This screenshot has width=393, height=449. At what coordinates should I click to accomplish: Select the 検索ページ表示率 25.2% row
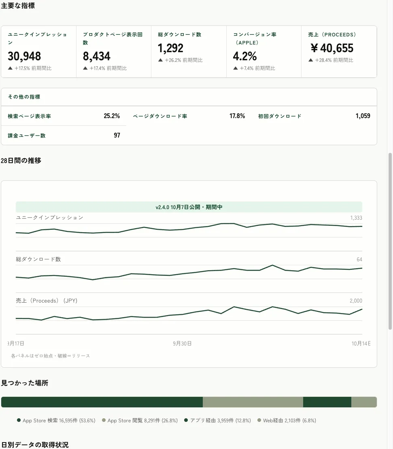coord(64,116)
